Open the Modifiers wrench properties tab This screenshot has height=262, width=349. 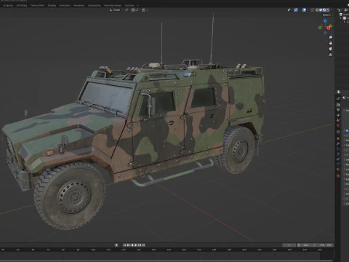click(x=338, y=143)
